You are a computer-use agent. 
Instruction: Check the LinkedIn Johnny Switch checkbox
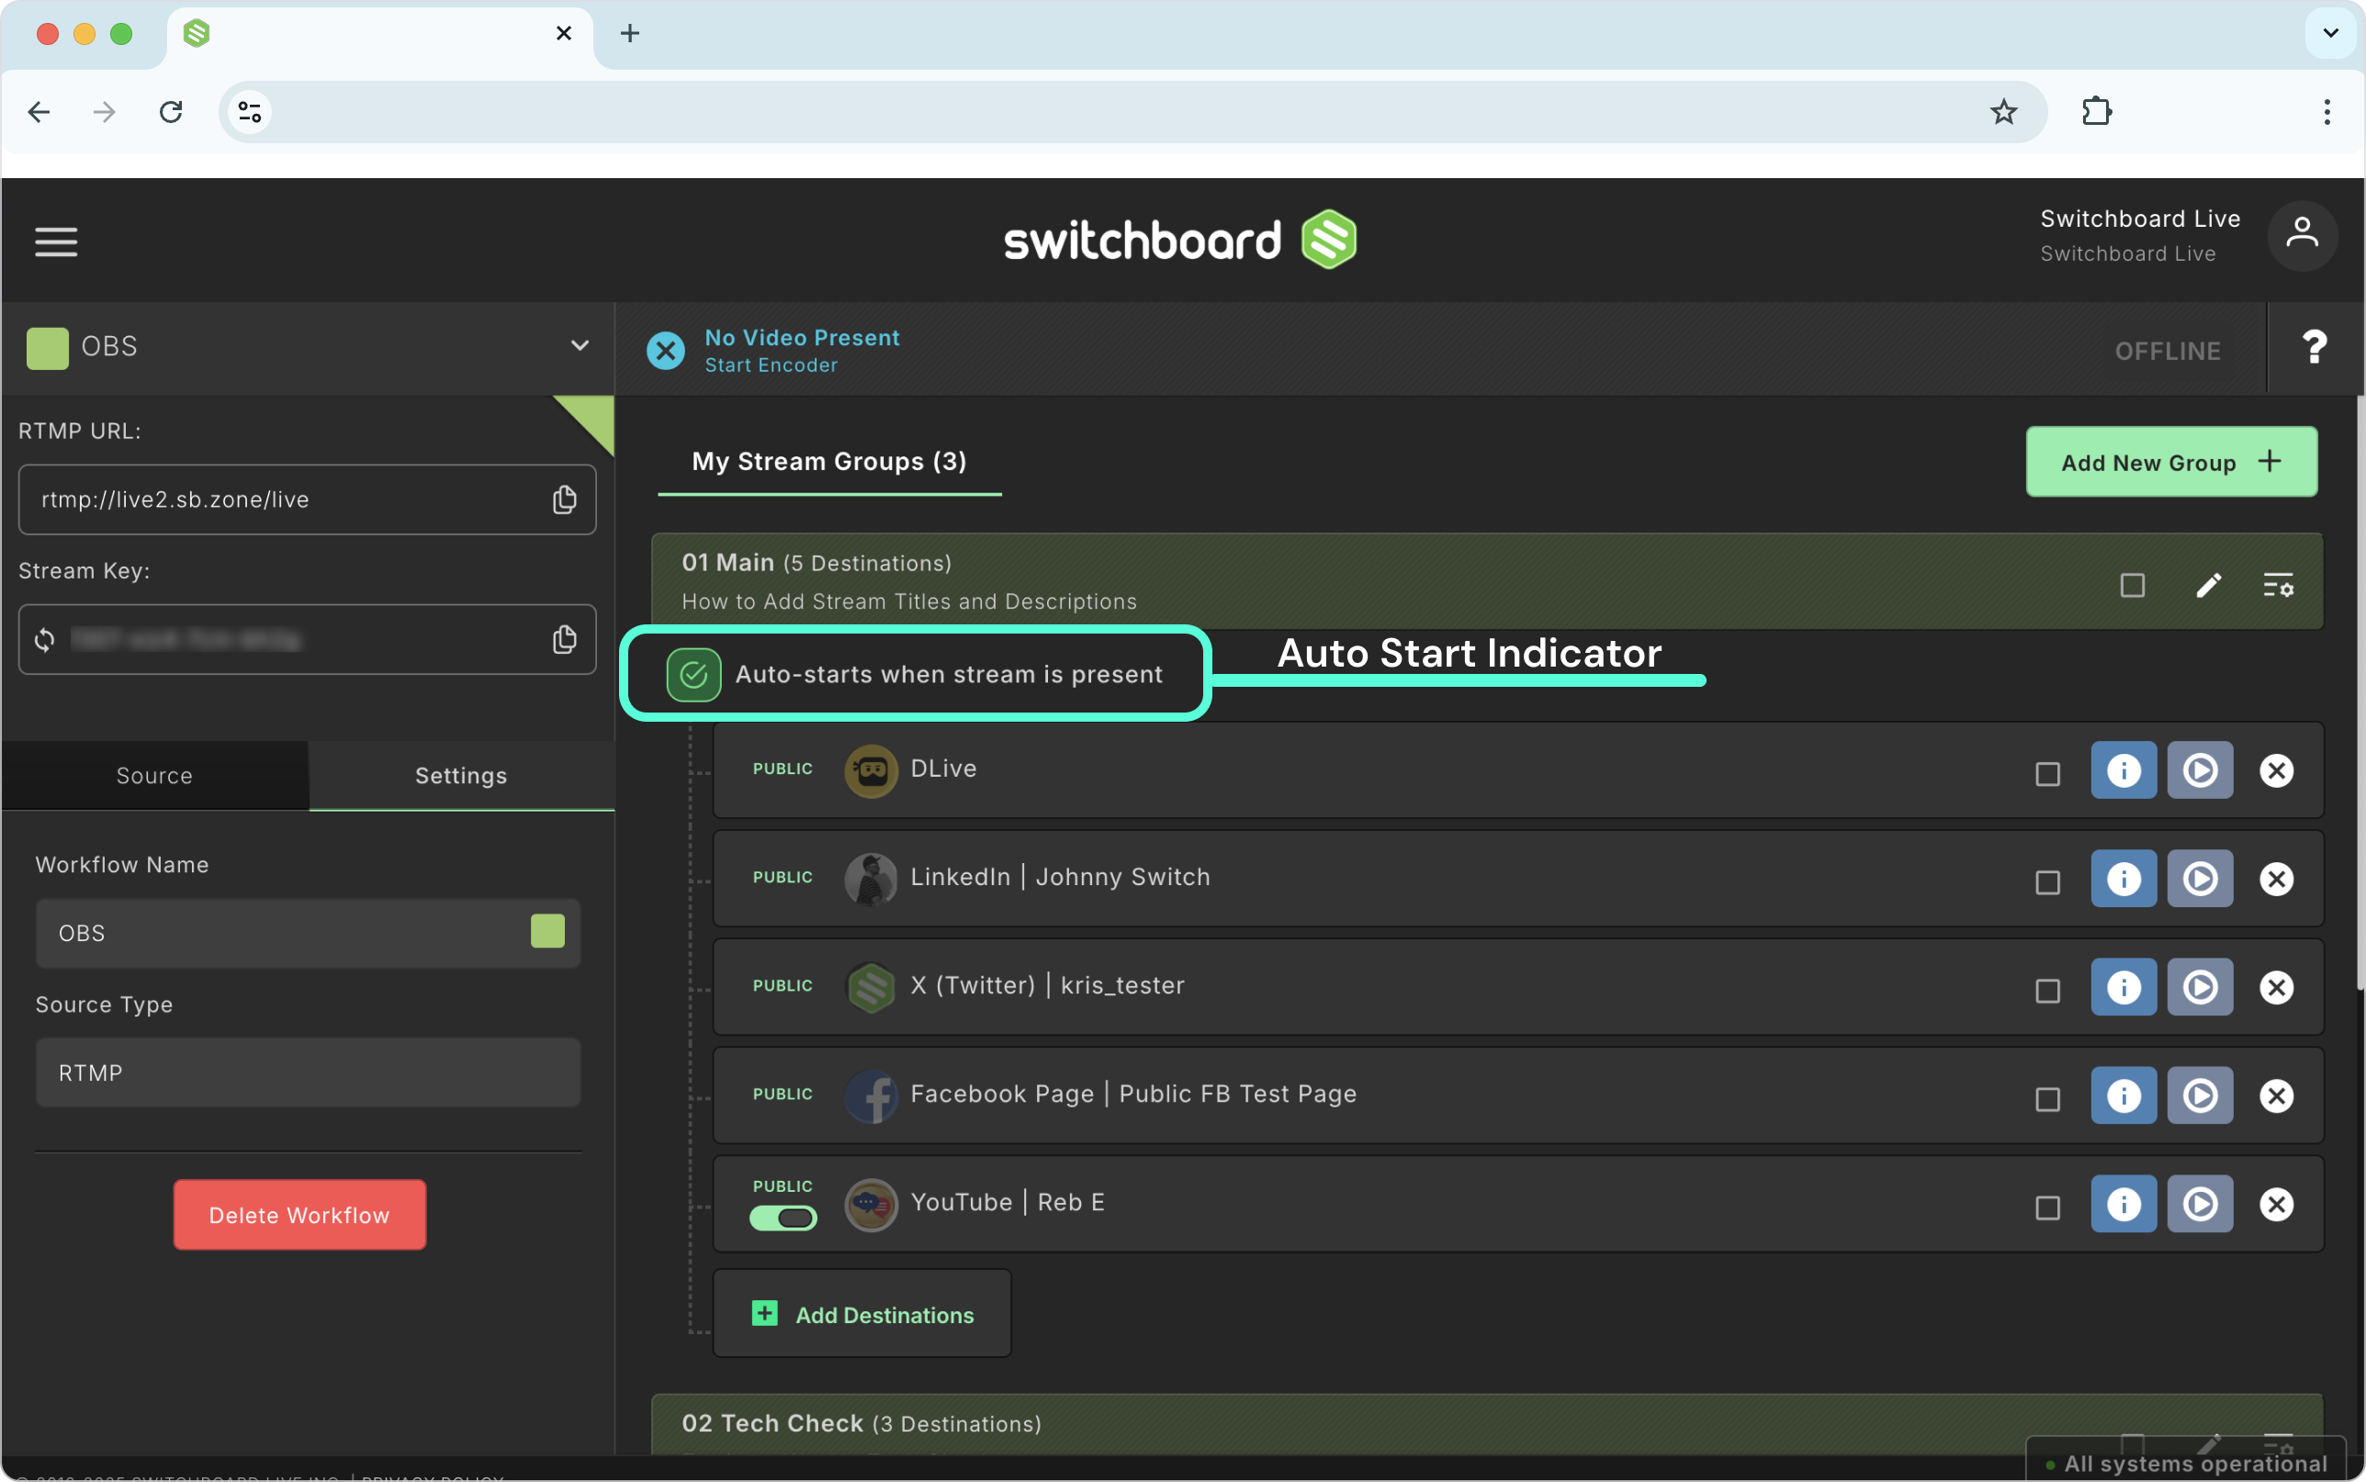(x=2046, y=882)
